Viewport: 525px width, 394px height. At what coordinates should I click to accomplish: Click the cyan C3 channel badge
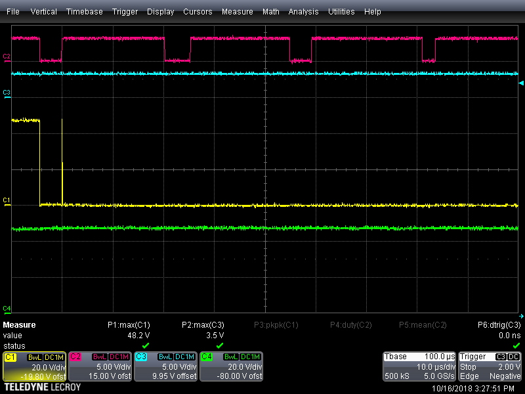coord(141,357)
